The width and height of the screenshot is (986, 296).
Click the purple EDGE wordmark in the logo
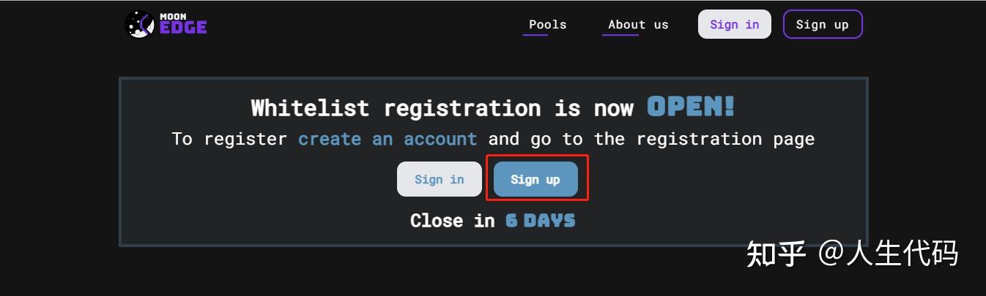(x=183, y=27)
